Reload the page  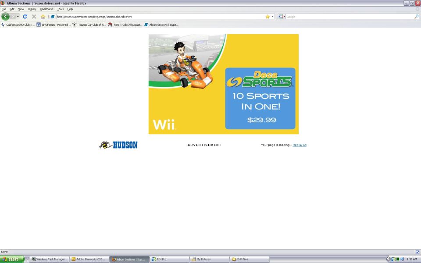[x=25, y=17]
